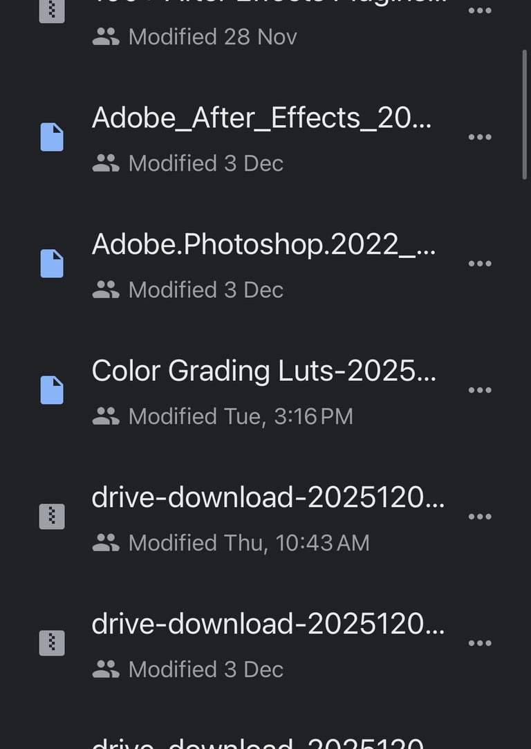Open more options for drive-download modified 3 Dec
This screenshot has width=531, height=749.
pyautogui.click(x=480, y=643)
